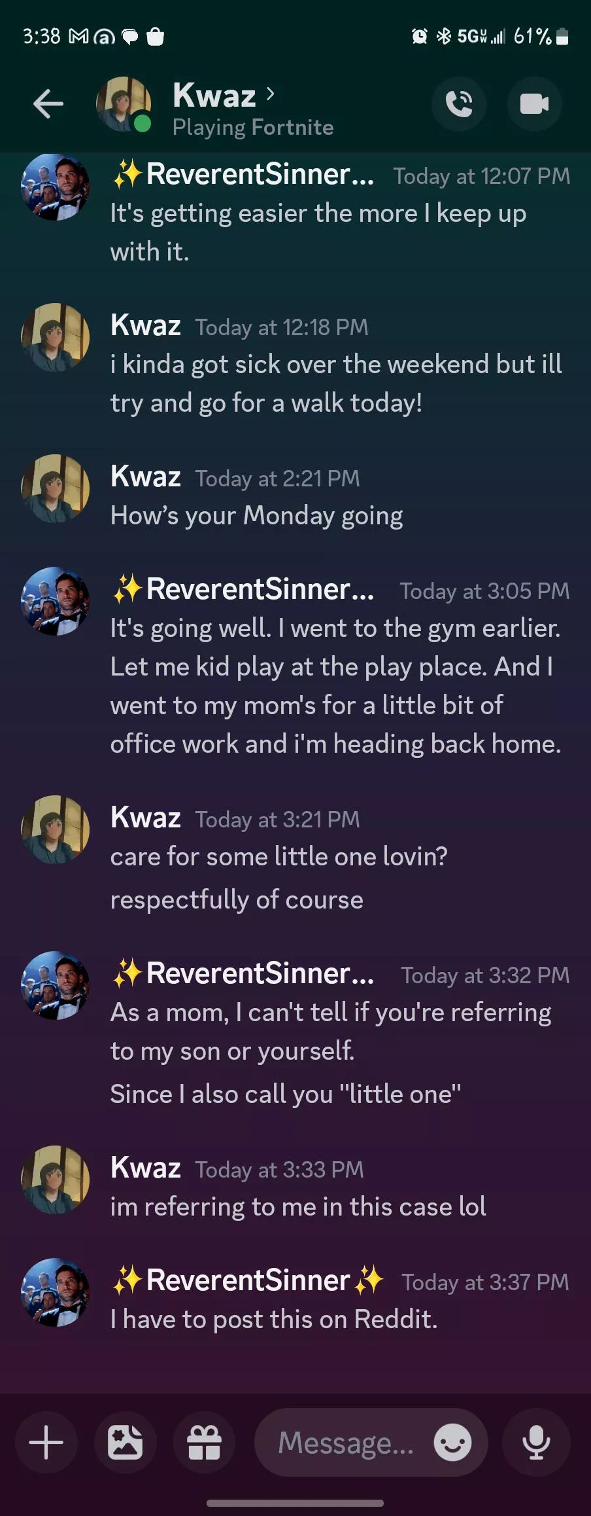Start a voice call with Kwaz
The image size is (591, 1516).
(x=459, y=104)
